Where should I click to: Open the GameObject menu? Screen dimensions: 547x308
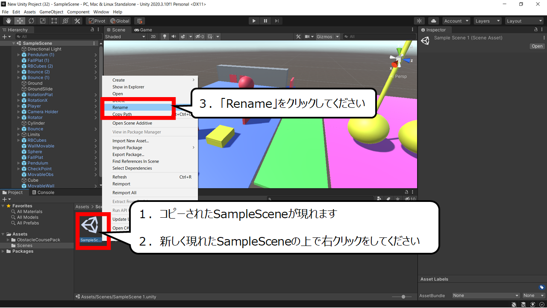[51, 12]
